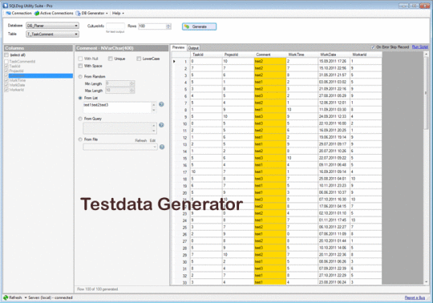Click the SQLDog app icon in title bar
433x303 pixels.
6,6
